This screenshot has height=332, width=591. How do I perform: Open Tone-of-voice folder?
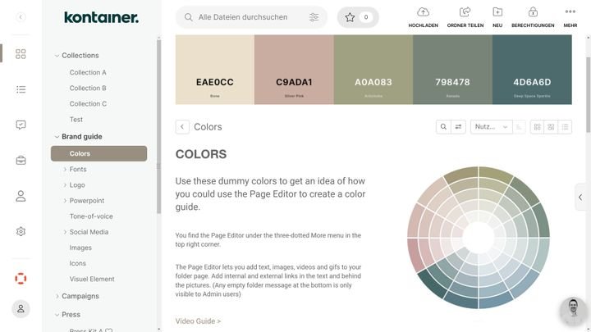click(91, 216)
